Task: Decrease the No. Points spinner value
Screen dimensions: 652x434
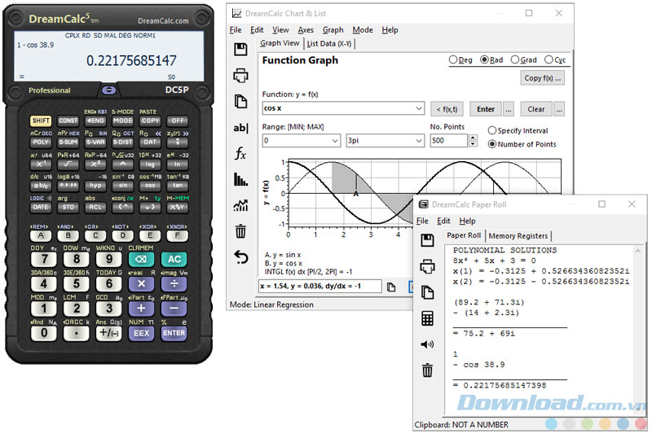Action: pyautogui.click(x=473, y=143)
